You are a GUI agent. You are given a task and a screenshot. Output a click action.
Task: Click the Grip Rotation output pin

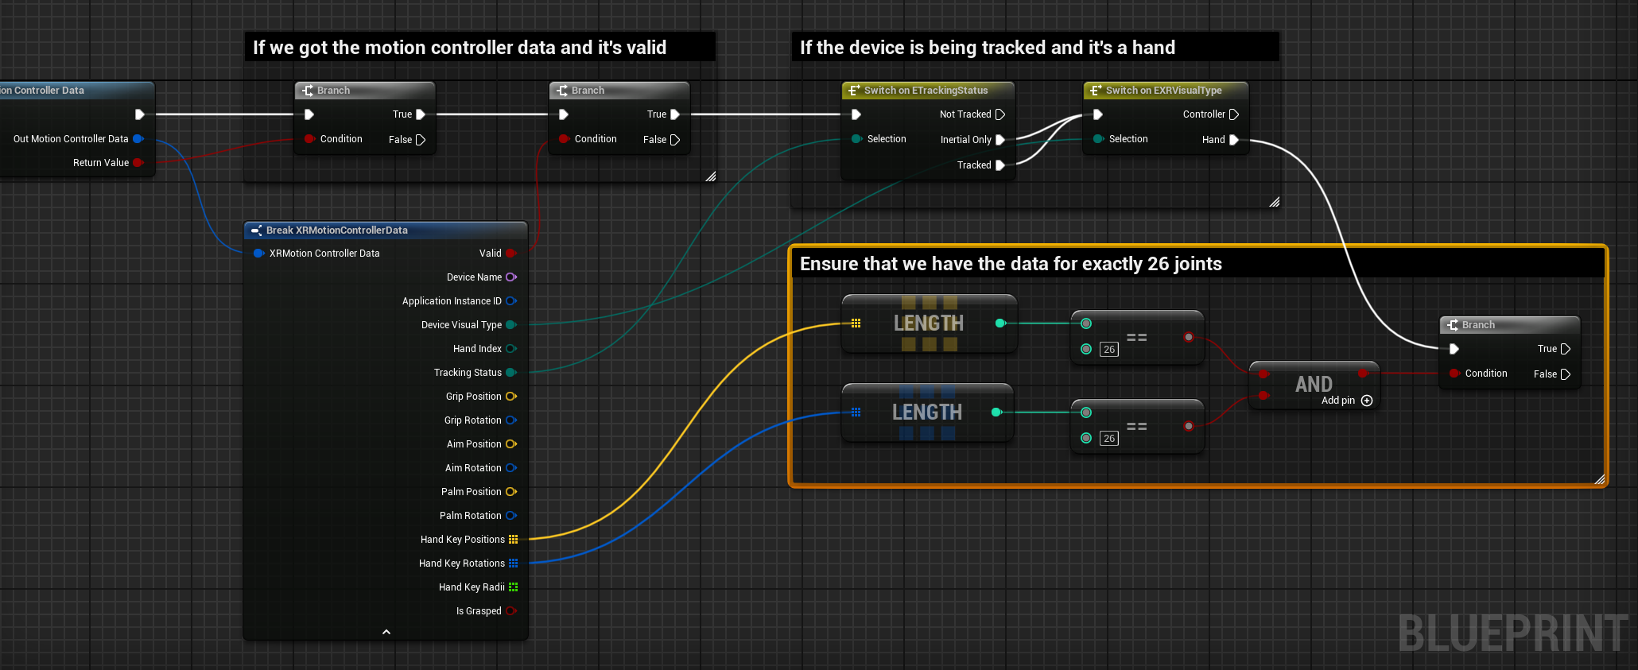(x=510, y=420)
